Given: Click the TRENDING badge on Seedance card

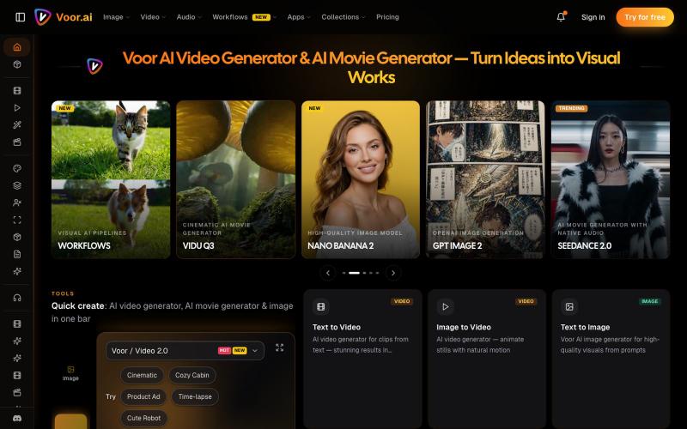Looking at the screenshot, I should pos(571,108).
